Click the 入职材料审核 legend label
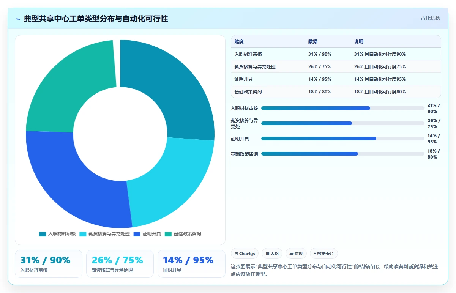 pyautogui.click(x=62, y=234)
